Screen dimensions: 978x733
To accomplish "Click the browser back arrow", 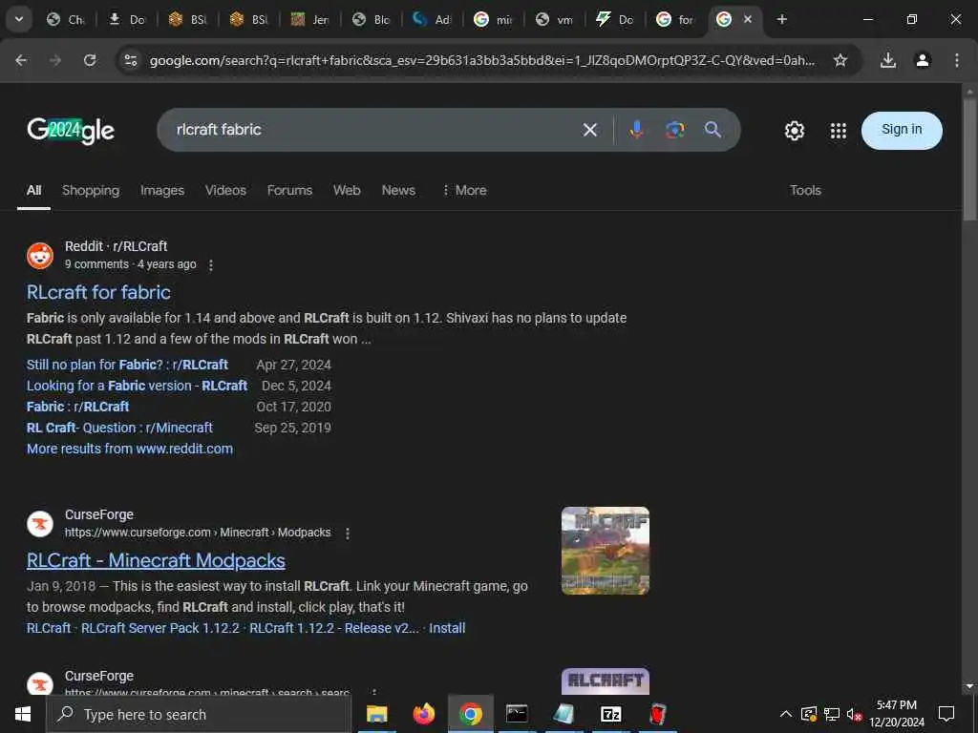I will pos(21,60).
